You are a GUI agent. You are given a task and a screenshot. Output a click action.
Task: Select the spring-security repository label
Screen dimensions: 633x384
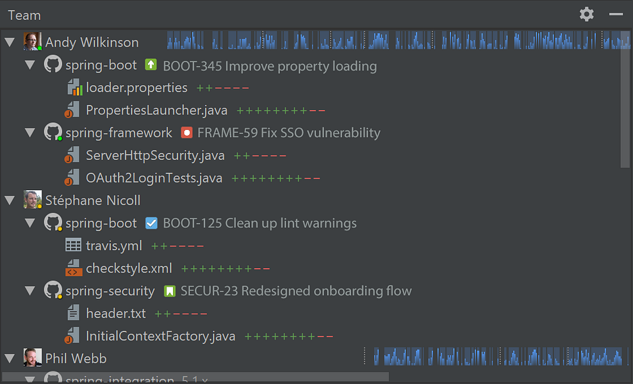pyautogui.click(x=110, y=291)
